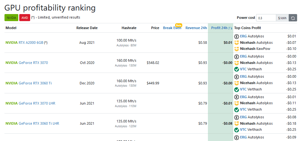Image resolution: width=300 pixels, height=141 pixels.
Task: Toggle the AMD filter button
Action: click(25, 18)
